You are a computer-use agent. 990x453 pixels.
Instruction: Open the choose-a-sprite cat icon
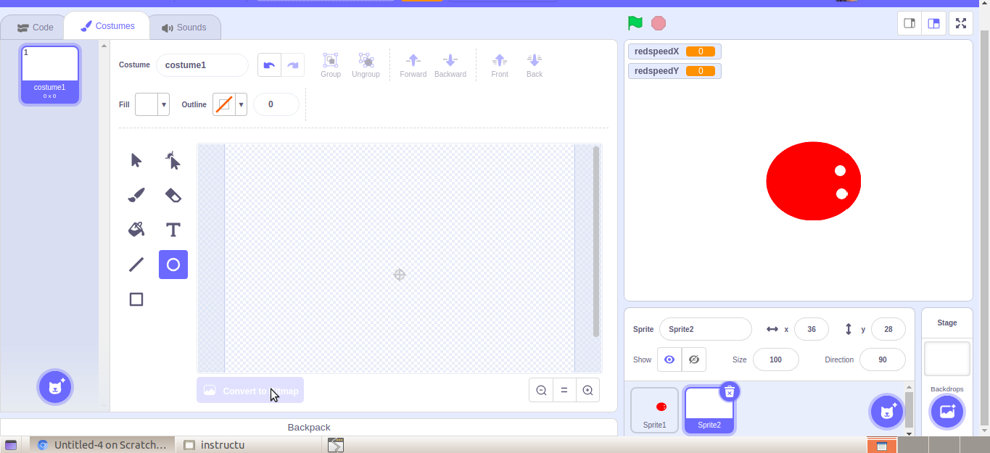click(886, 411)
